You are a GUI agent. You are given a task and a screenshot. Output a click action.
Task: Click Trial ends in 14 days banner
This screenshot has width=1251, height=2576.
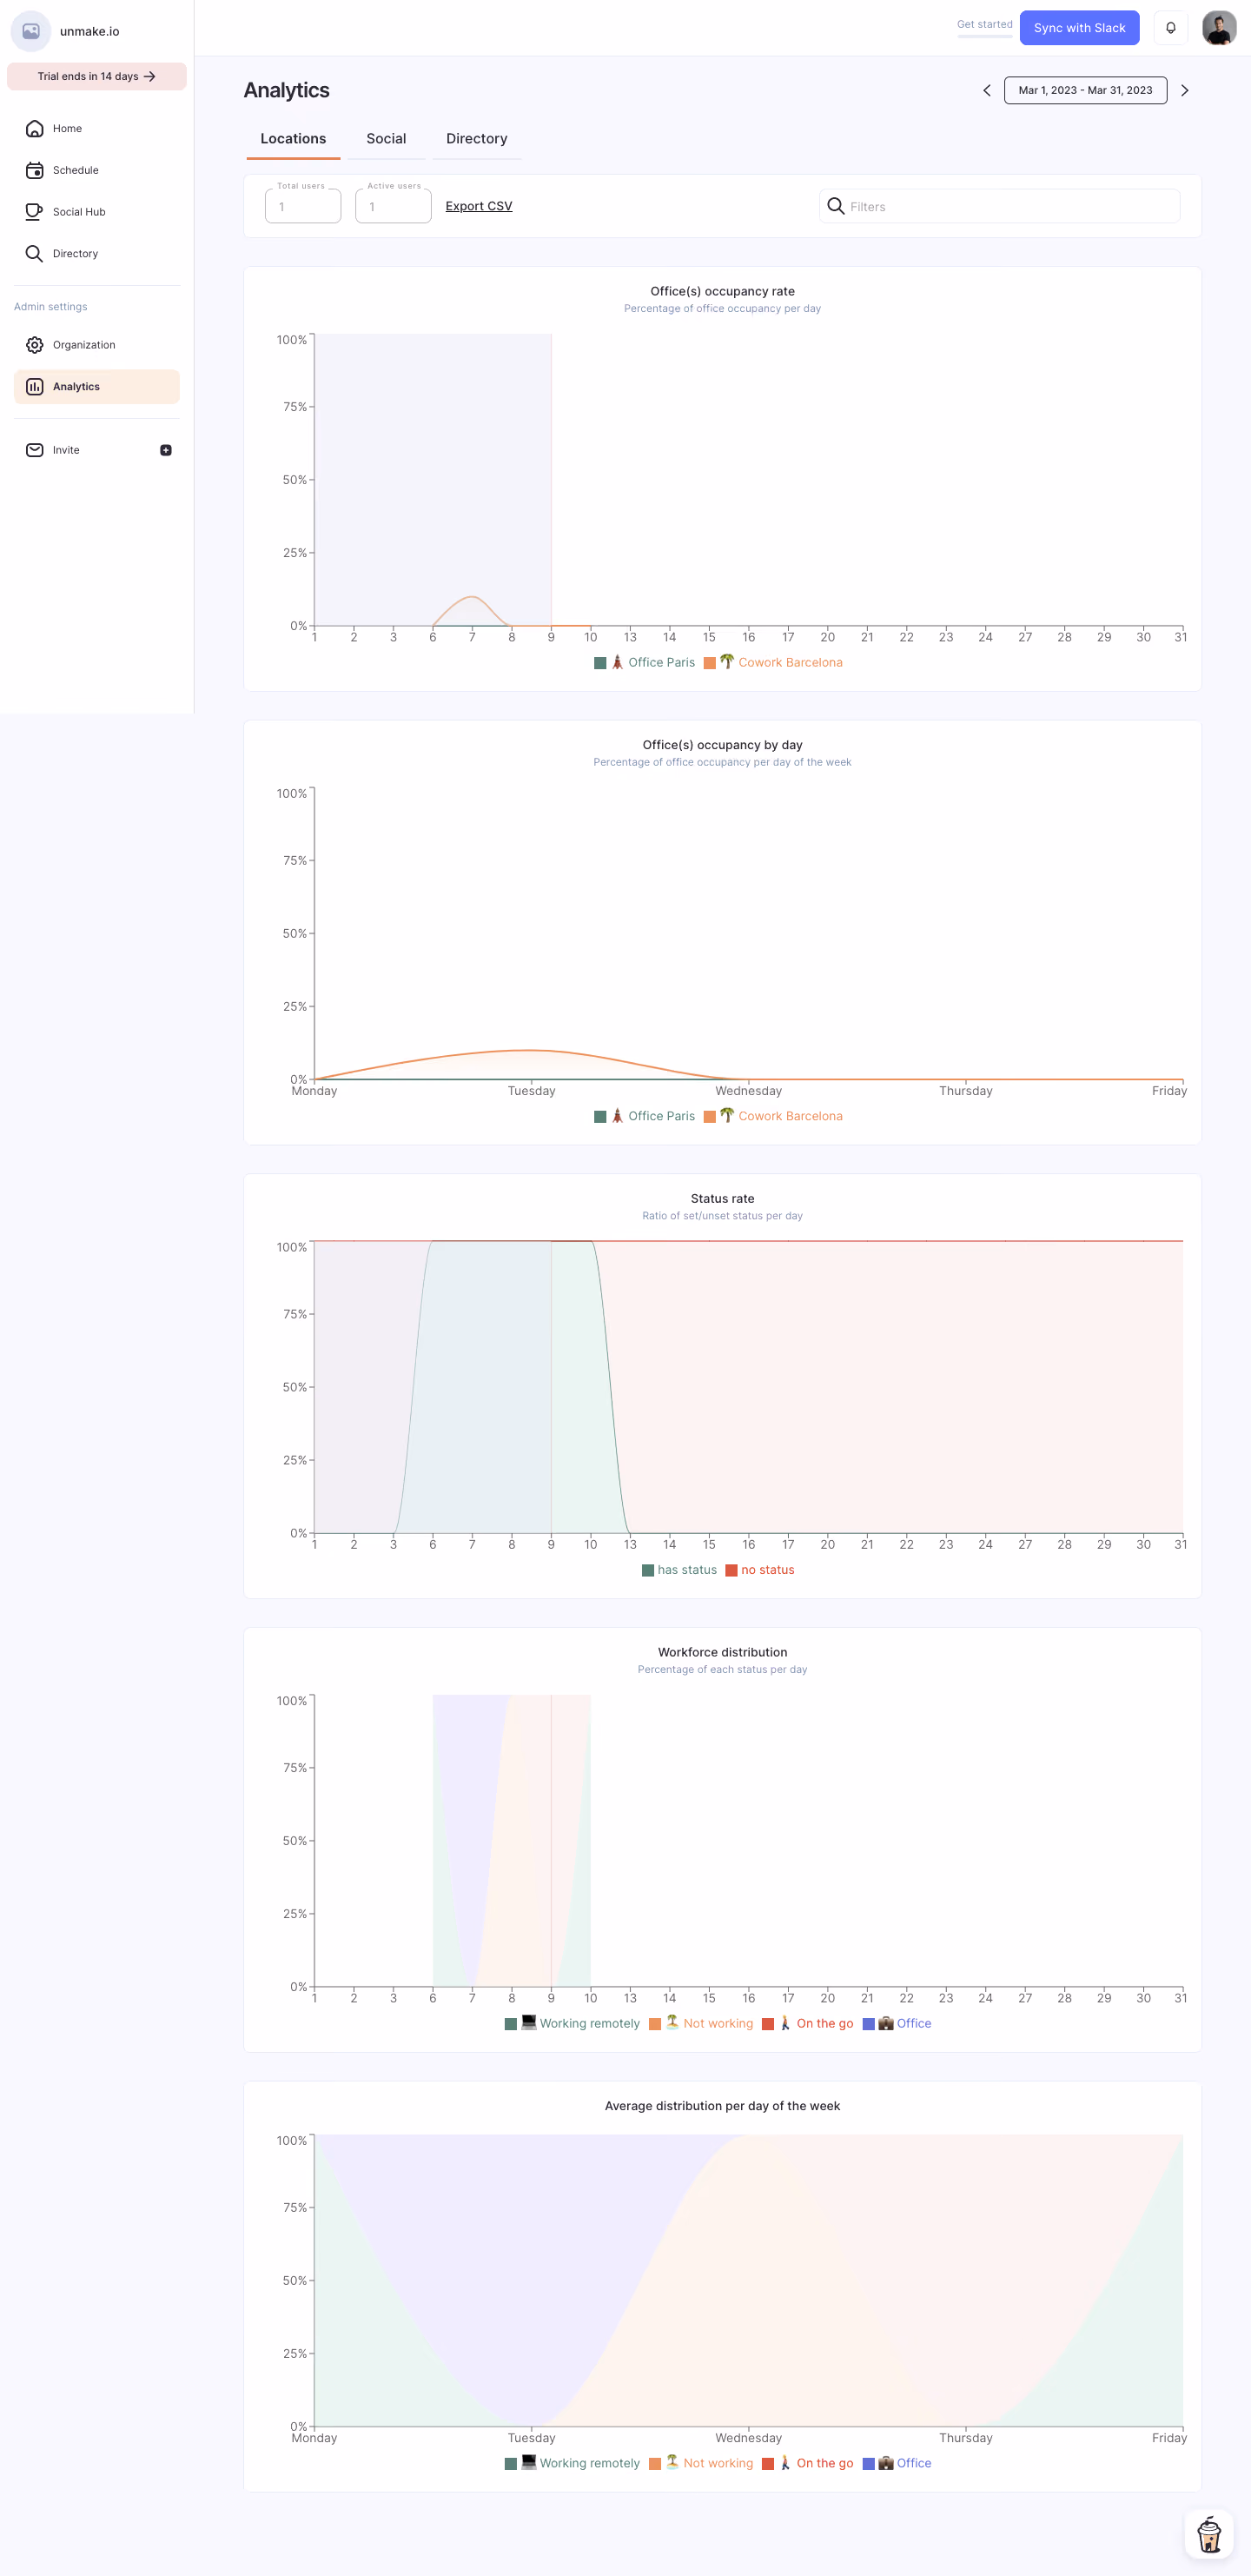click(96, 76)
